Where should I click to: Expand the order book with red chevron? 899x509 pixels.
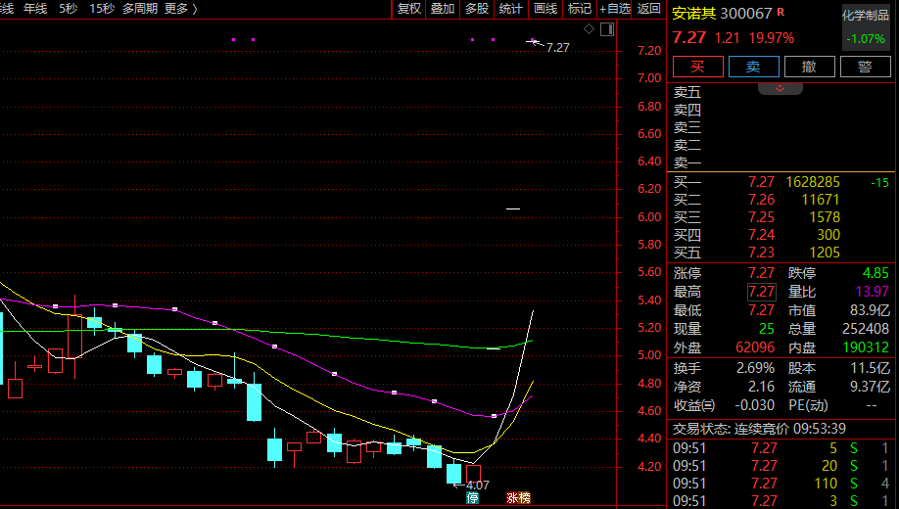[x=781, y=88]
